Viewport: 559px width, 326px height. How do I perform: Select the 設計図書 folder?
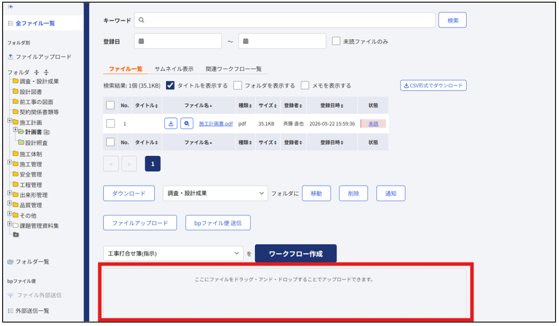point(27,91)
